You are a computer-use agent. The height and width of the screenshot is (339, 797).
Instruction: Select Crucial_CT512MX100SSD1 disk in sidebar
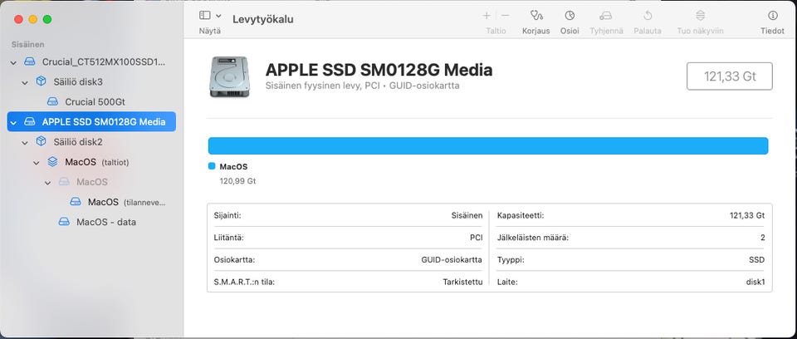coord(91,62)
